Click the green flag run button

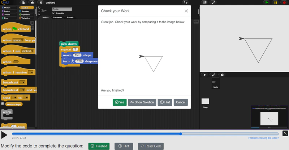[x=267, y=3]
